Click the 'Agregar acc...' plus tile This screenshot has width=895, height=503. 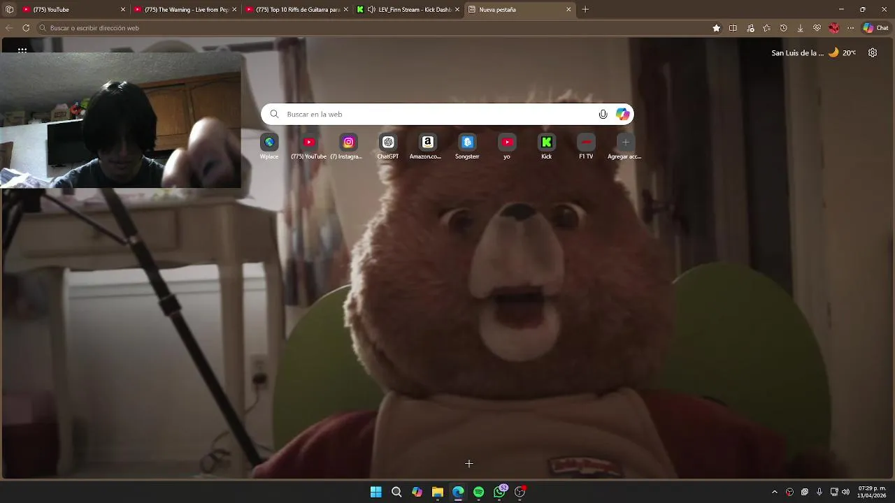tap(625, 146)
